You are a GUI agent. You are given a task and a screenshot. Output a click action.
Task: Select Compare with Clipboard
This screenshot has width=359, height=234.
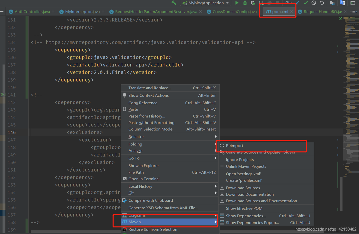click(170, 200)
